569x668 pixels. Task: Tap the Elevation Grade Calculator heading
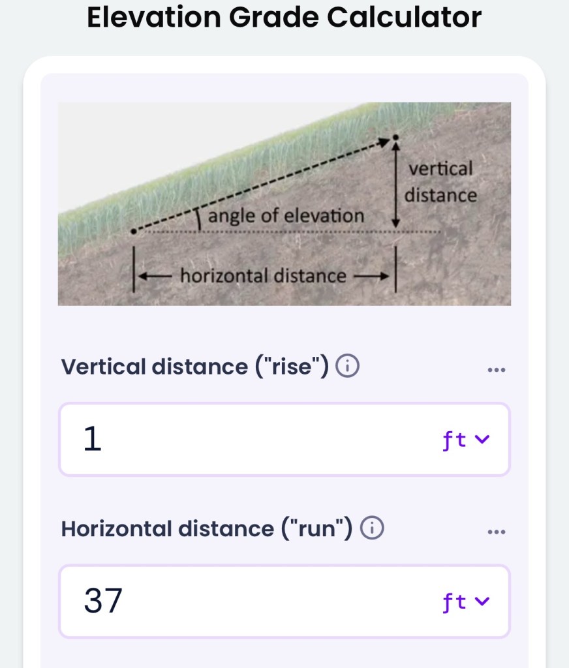(284, 18)
